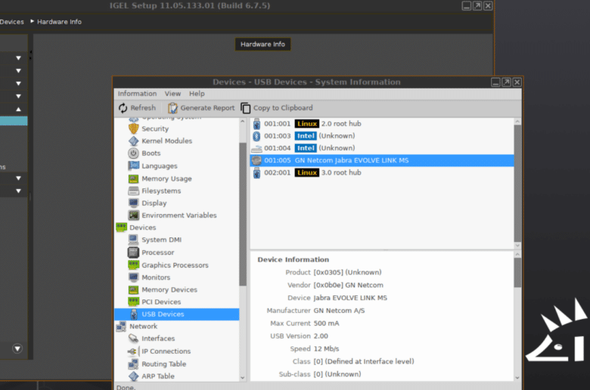Open the Help menu
The height and width of the screenshot is (390, 590).
click(197, 94)
